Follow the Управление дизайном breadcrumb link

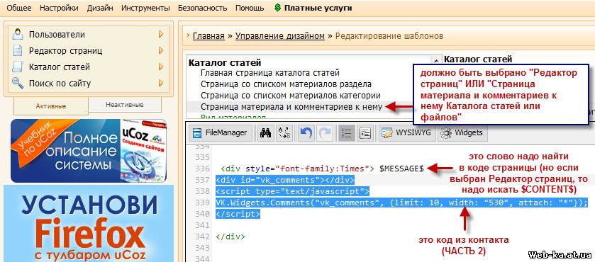coord(280,36)
